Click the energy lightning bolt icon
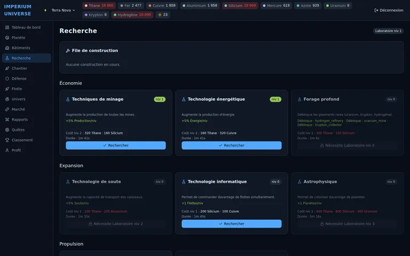Viewport: 410px width, 256px height. point(160,15)
